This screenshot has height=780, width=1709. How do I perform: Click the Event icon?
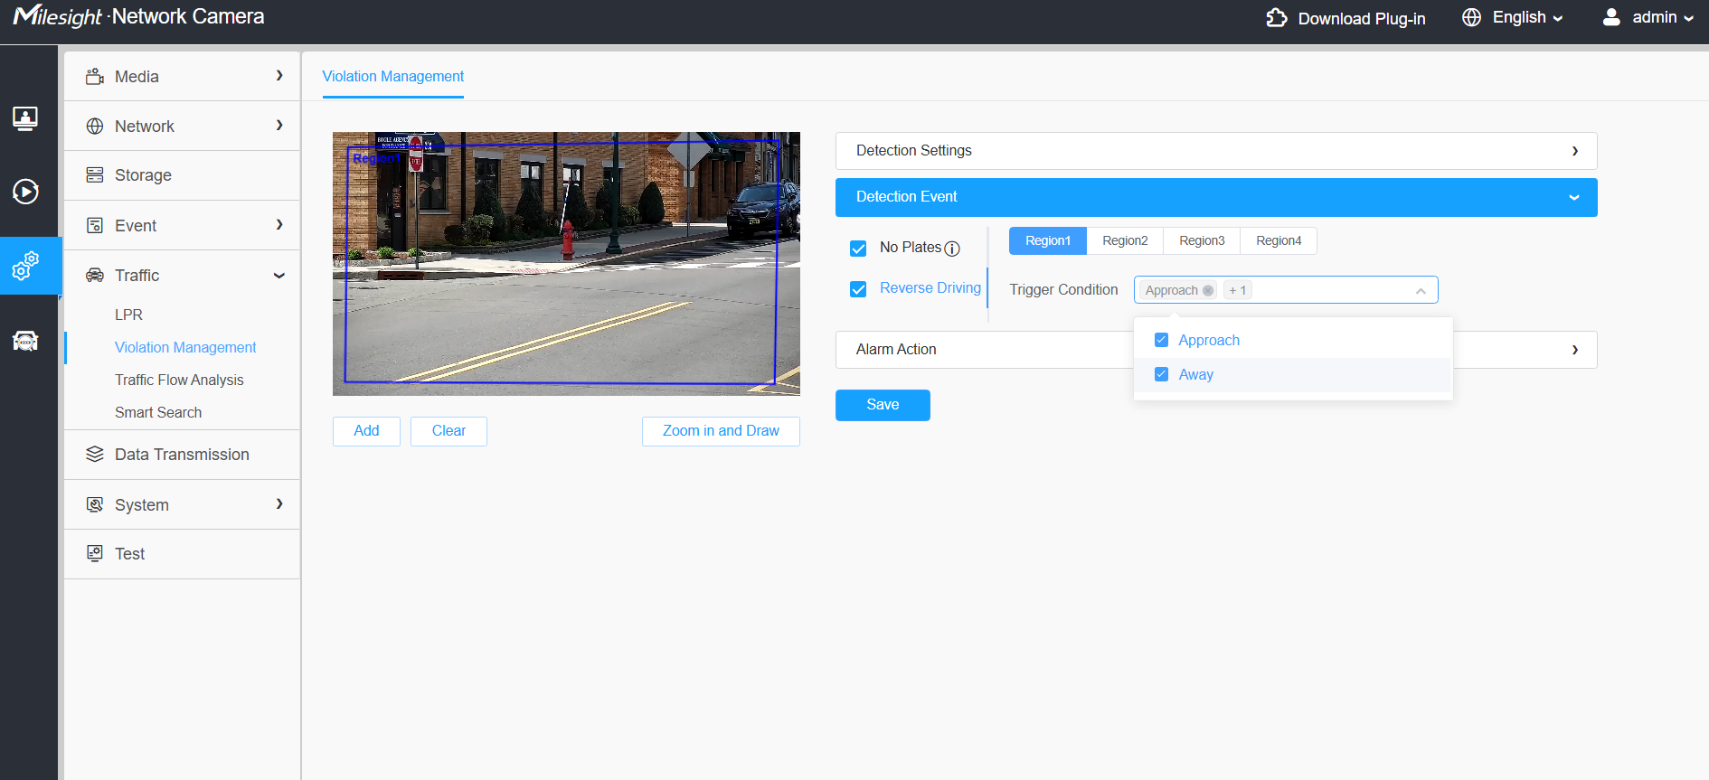point(95,225)
